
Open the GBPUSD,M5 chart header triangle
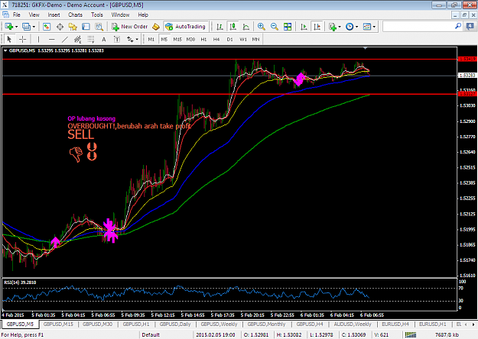click(x=5, y=50)
